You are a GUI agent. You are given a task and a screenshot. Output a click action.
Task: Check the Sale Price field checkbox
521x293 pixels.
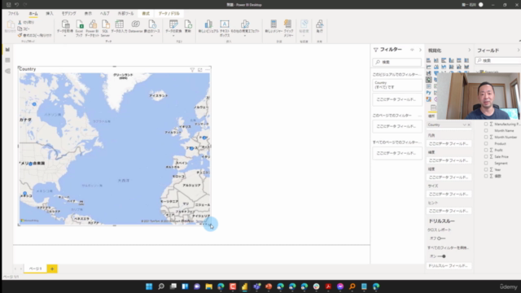[486, 156]
